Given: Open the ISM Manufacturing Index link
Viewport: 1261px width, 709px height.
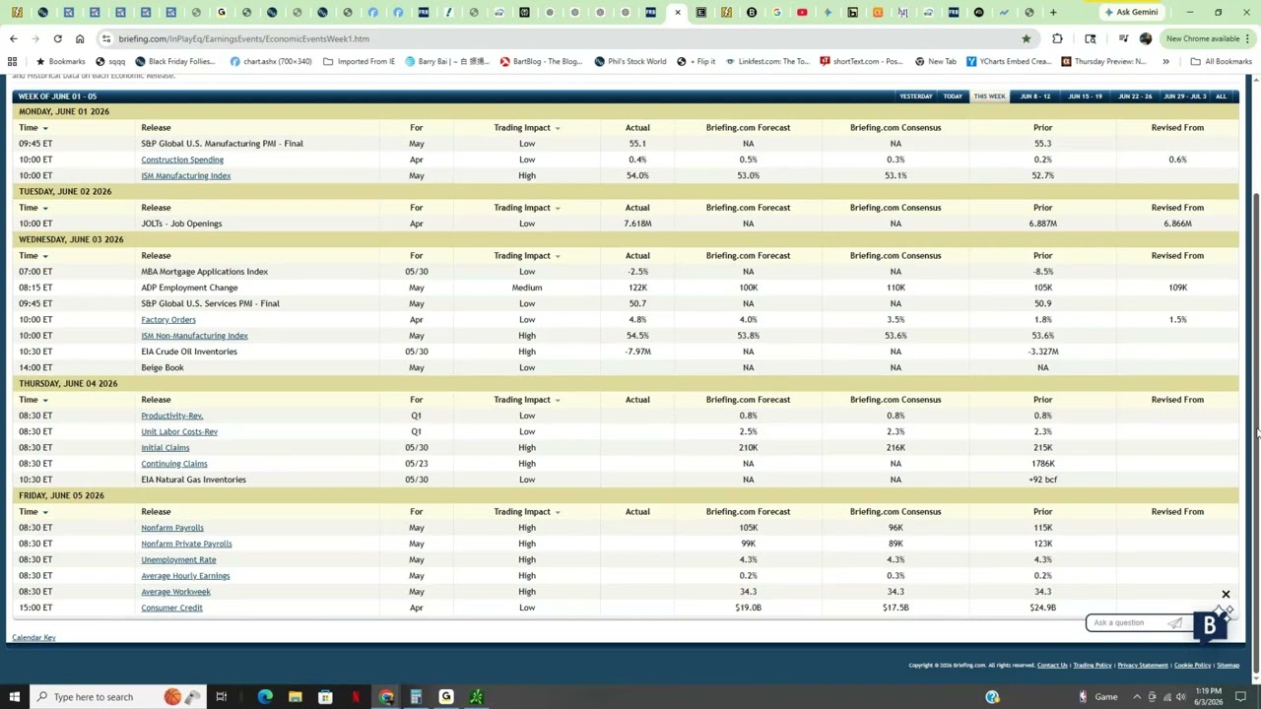Looking at the screenshot, I should tap(186, 175).
